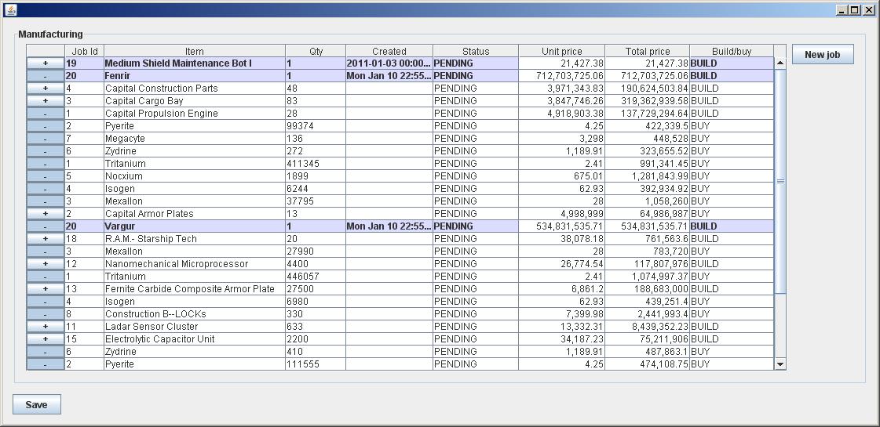Click total price 8,439,352.23
This screenshot has height=427, width=880.
tap(648, 326)
